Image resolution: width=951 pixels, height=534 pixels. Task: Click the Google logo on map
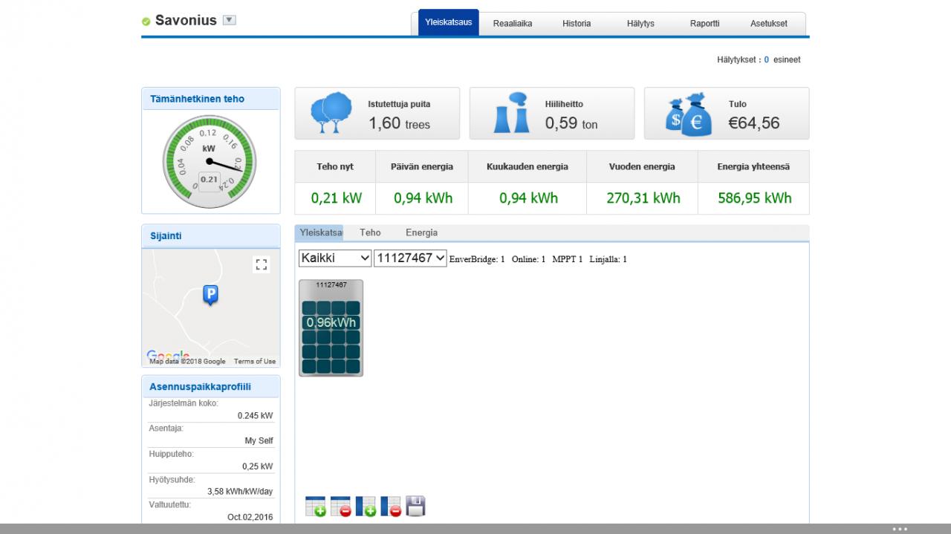tap(168, 356)
